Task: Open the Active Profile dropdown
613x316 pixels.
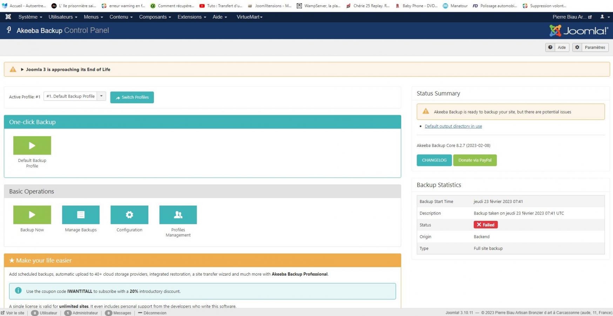Action: pos(75,96)
